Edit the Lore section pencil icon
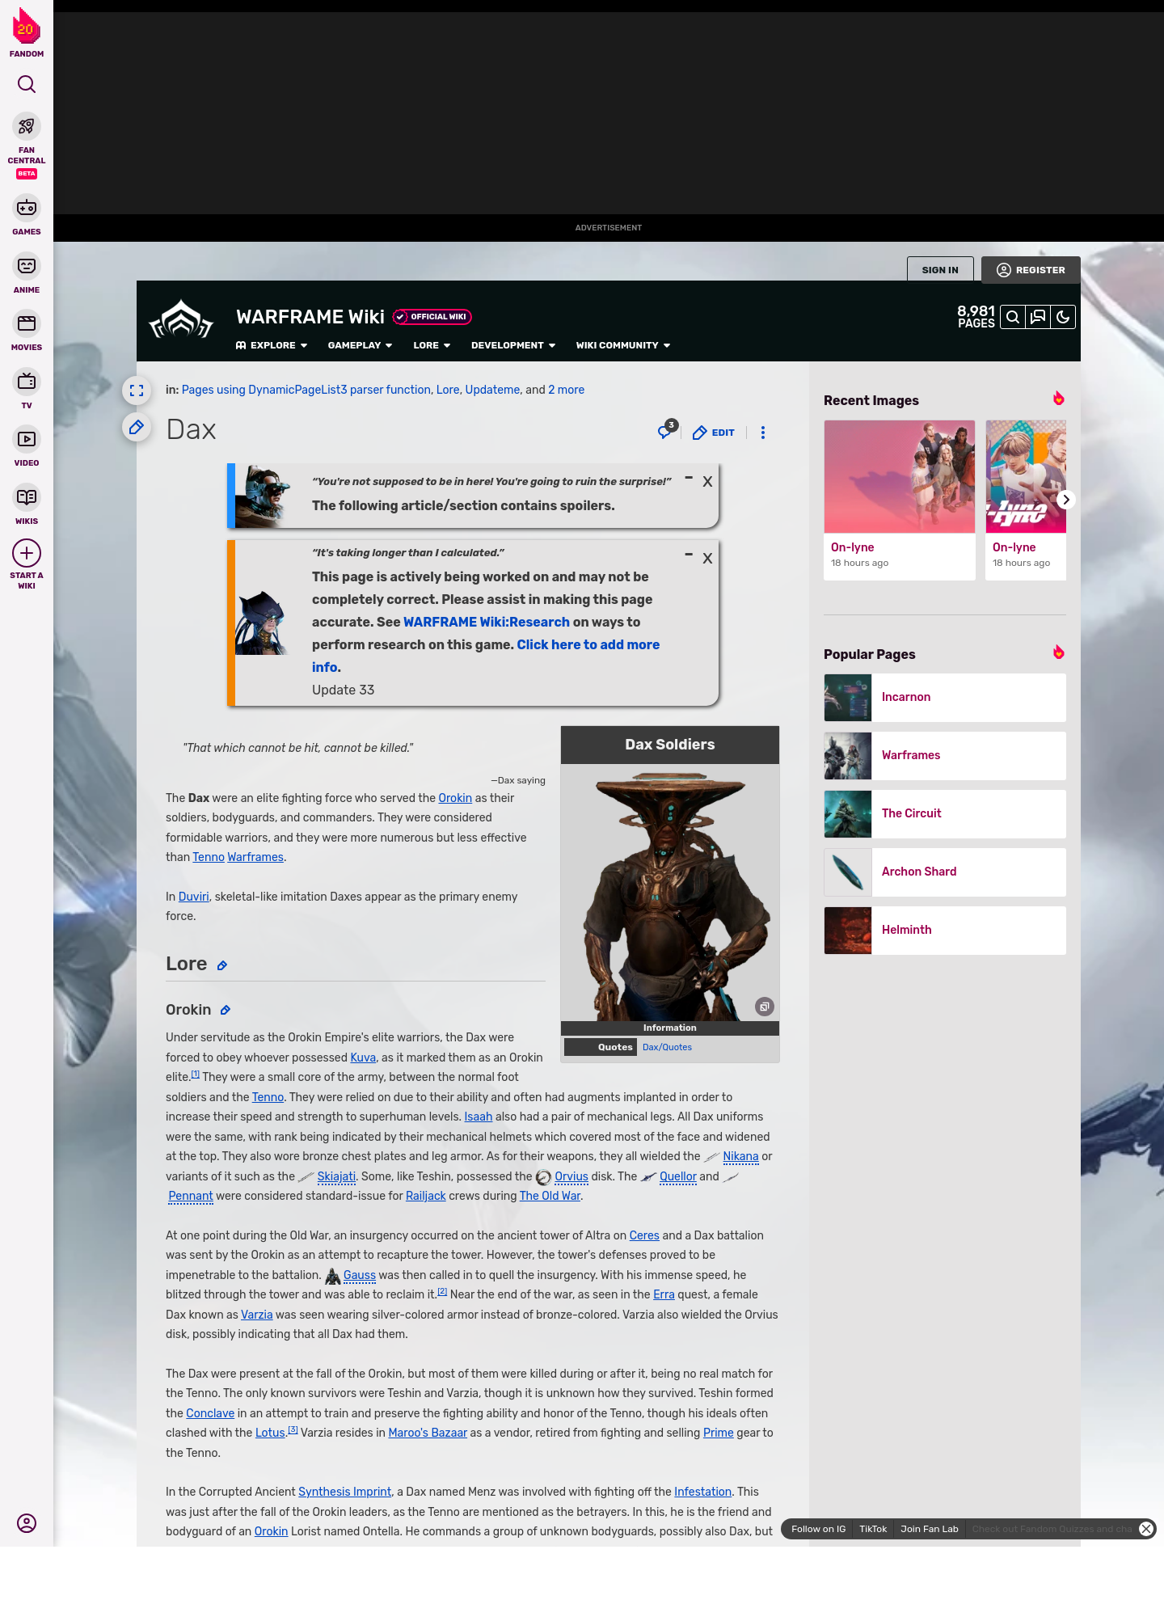1164x1617 pixels. tap(222, 965)
